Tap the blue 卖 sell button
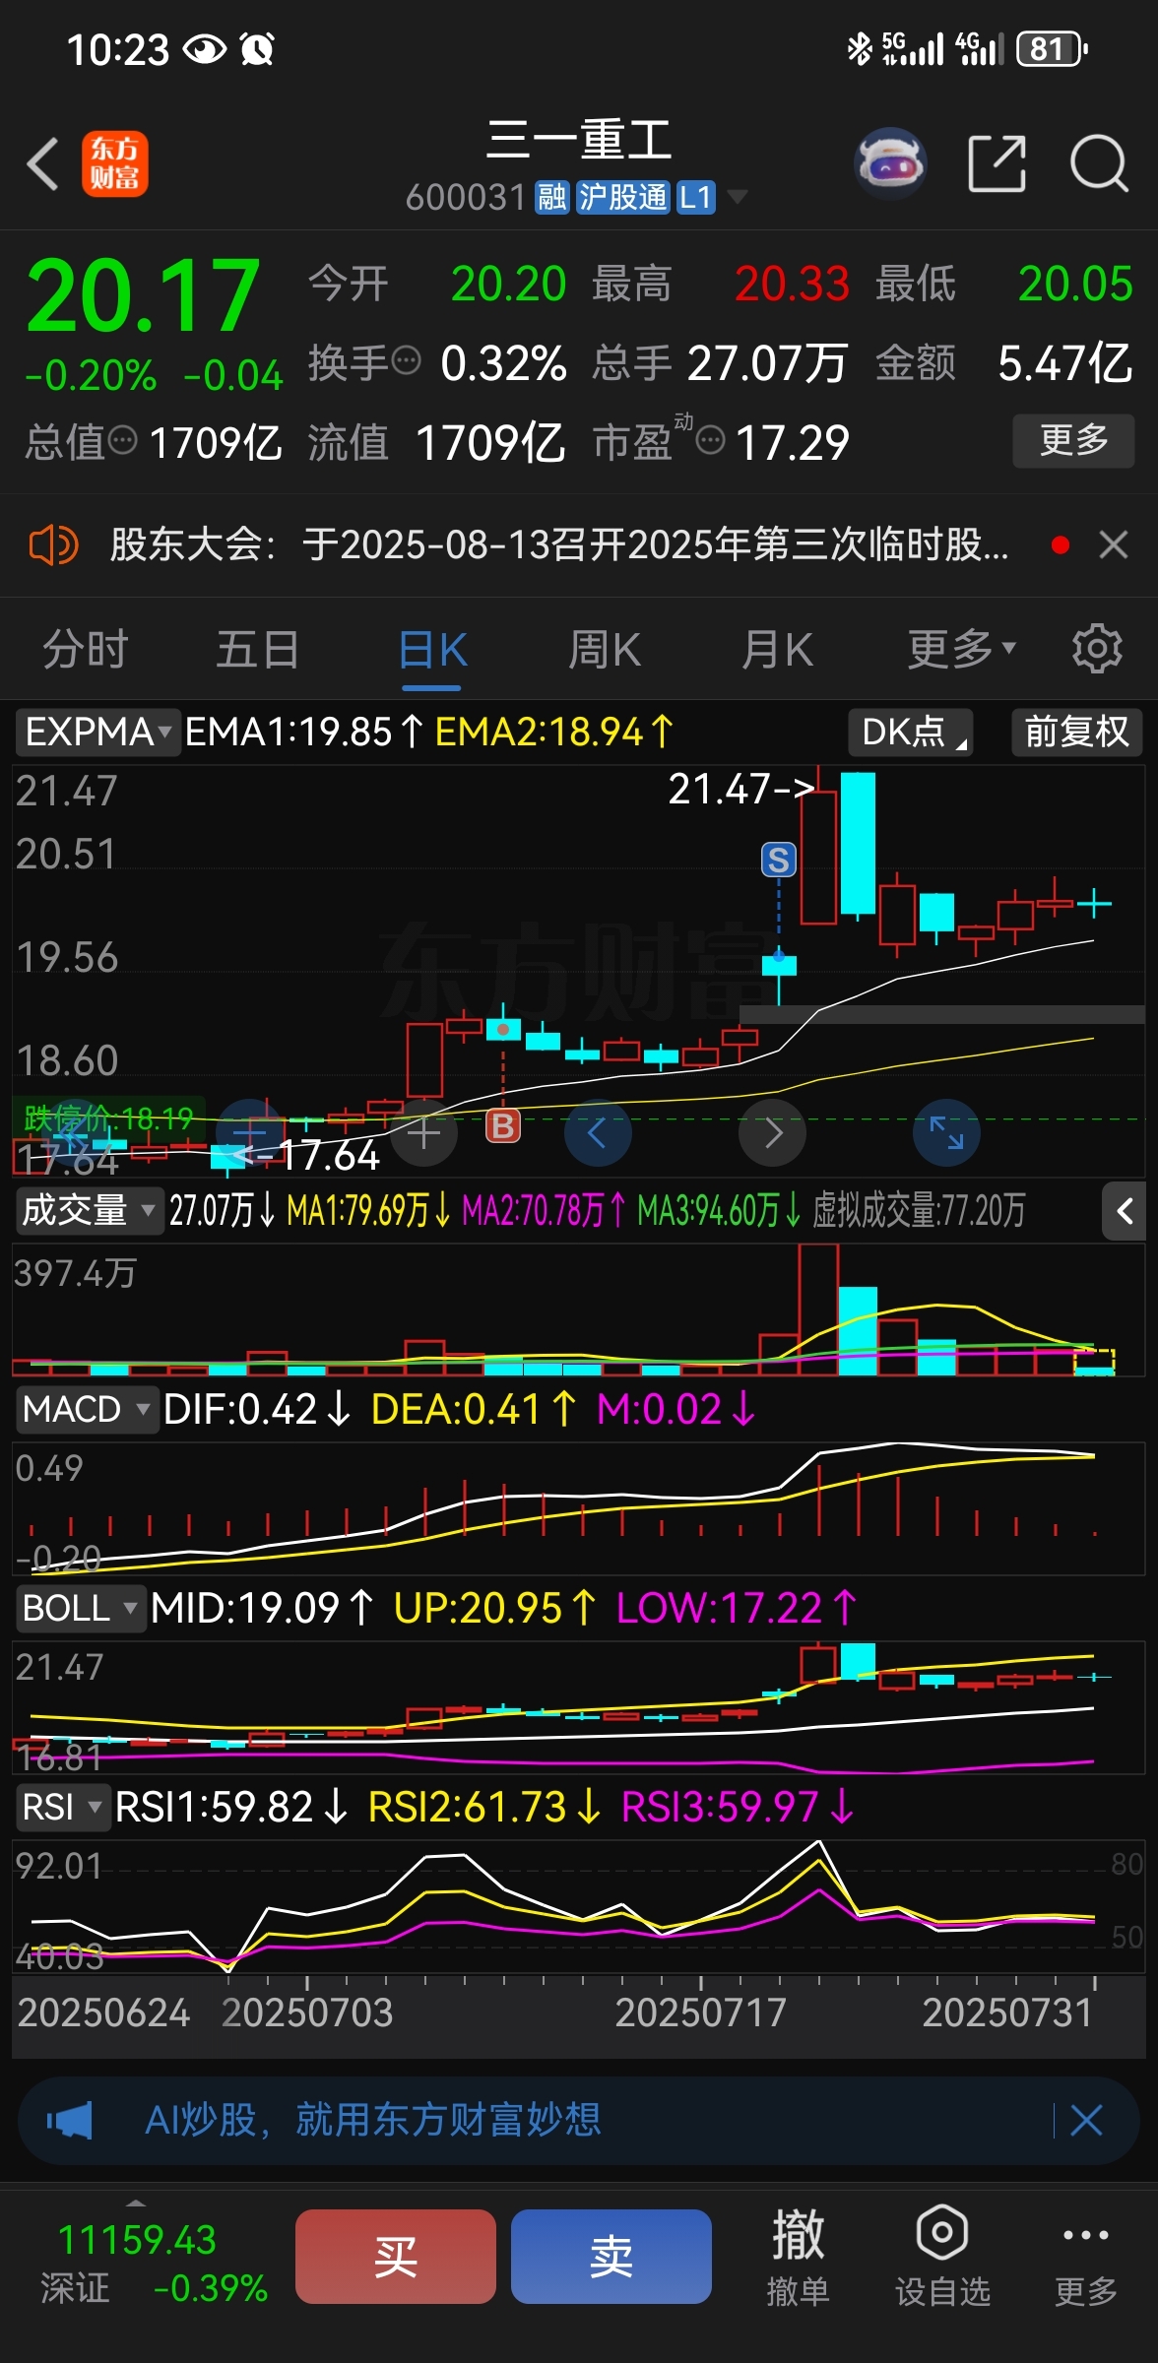The width and height of the screenshot is (1158, 2363). coord(611,2257)
